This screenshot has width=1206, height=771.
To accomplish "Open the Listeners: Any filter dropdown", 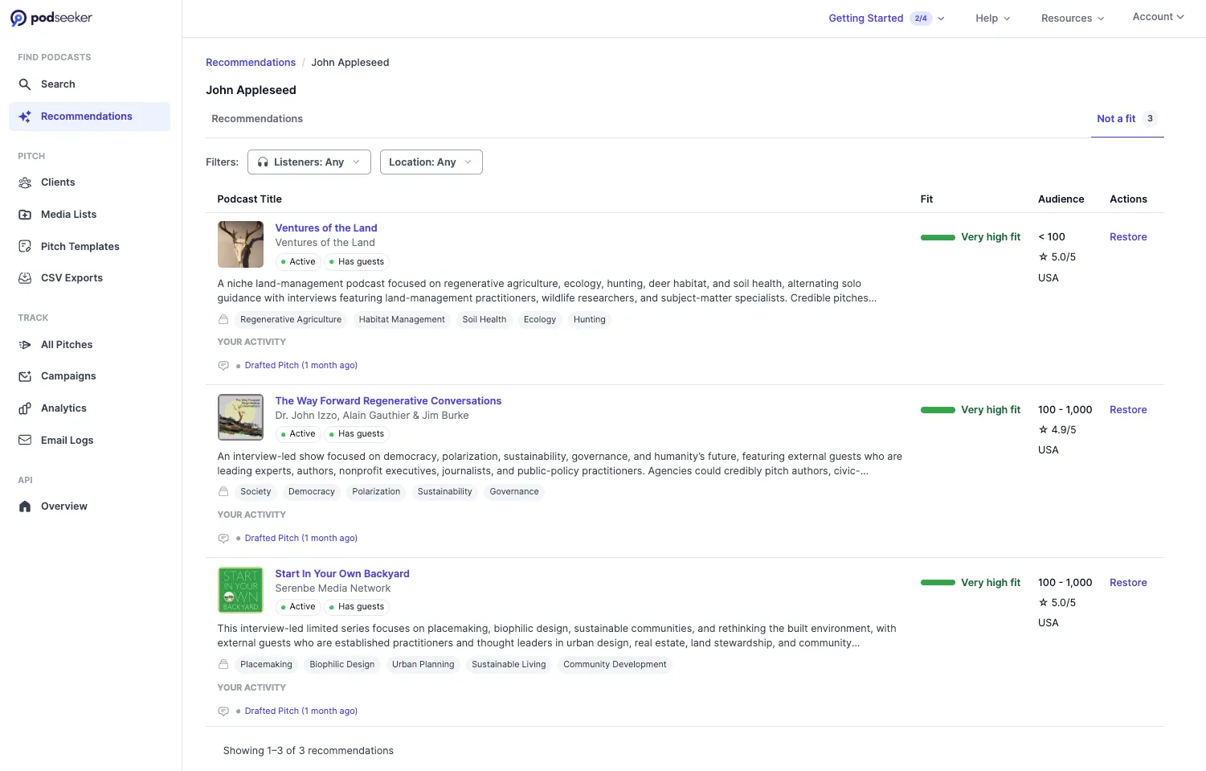I will 309,162.
